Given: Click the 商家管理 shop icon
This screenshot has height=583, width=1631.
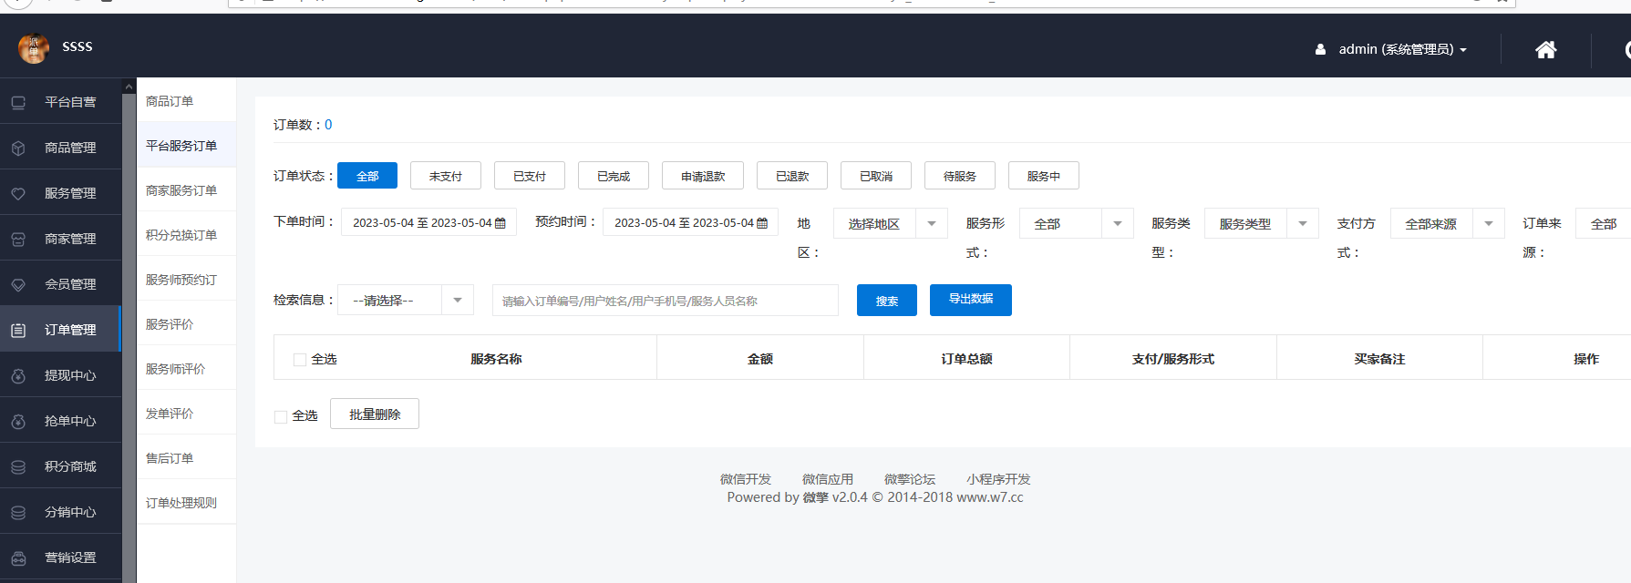Looking at the screenshot, I should click(x=18, y=240).
